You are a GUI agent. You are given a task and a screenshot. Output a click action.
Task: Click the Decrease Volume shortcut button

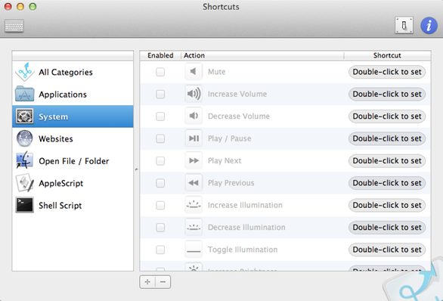tap(387, 116)
